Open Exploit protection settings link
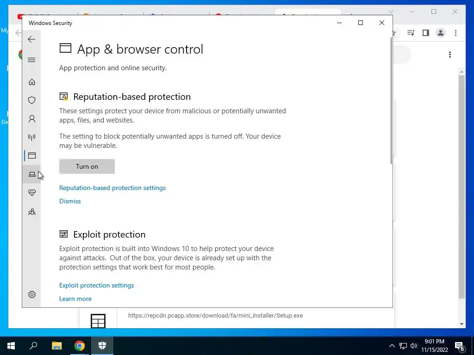The height and width of the screenshot is (355, 474). click(x=96, y=285)
